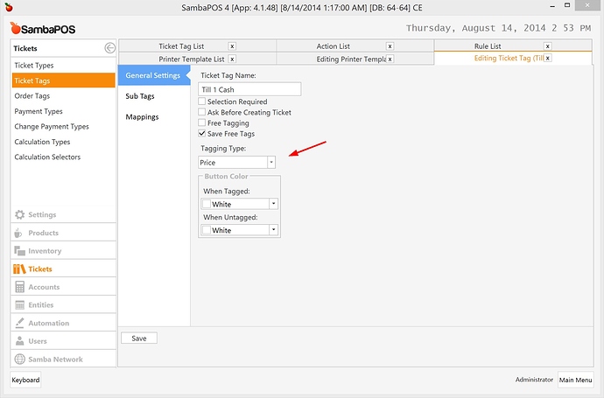Open the Entities section icon
This screenshot has width=604, height=398.
(19, 305)
